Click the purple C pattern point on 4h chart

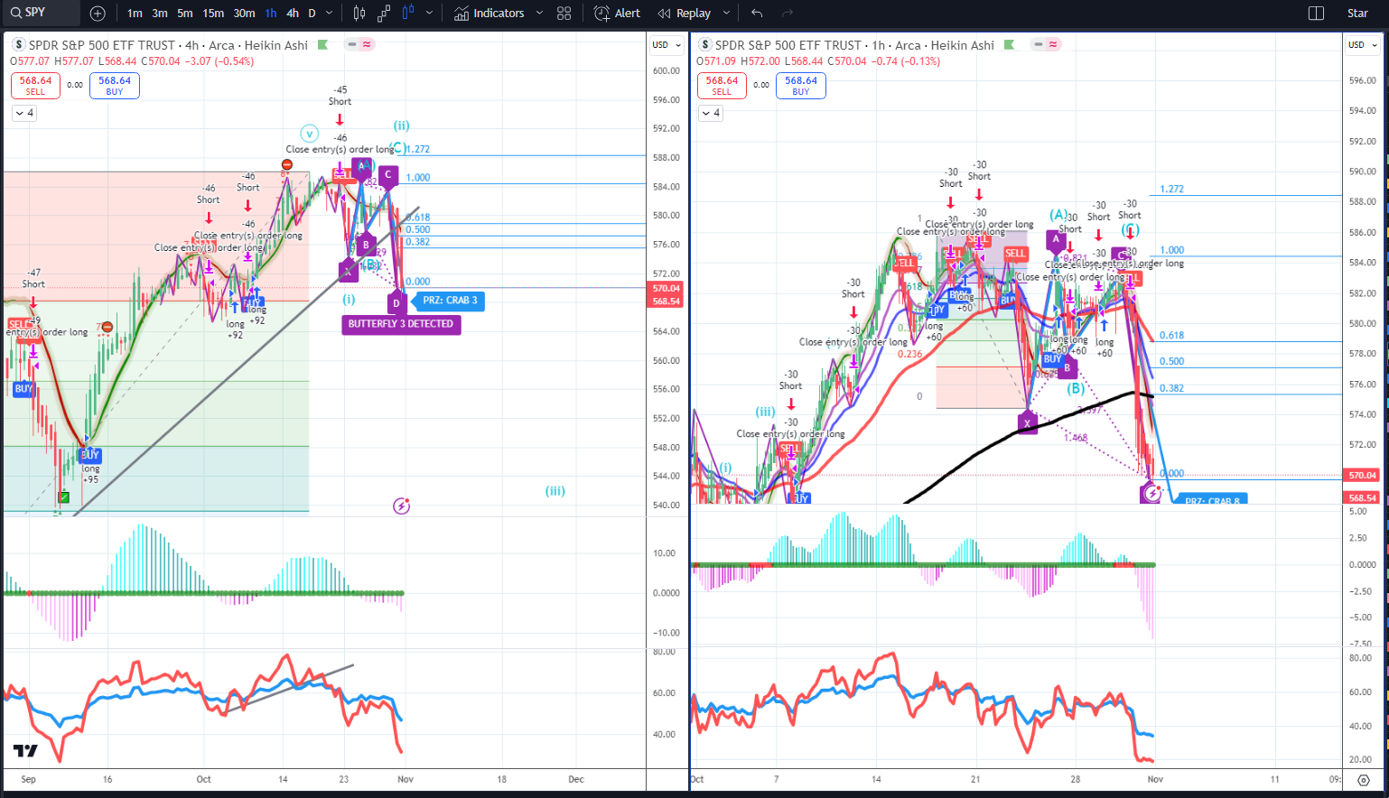point(388,175)
